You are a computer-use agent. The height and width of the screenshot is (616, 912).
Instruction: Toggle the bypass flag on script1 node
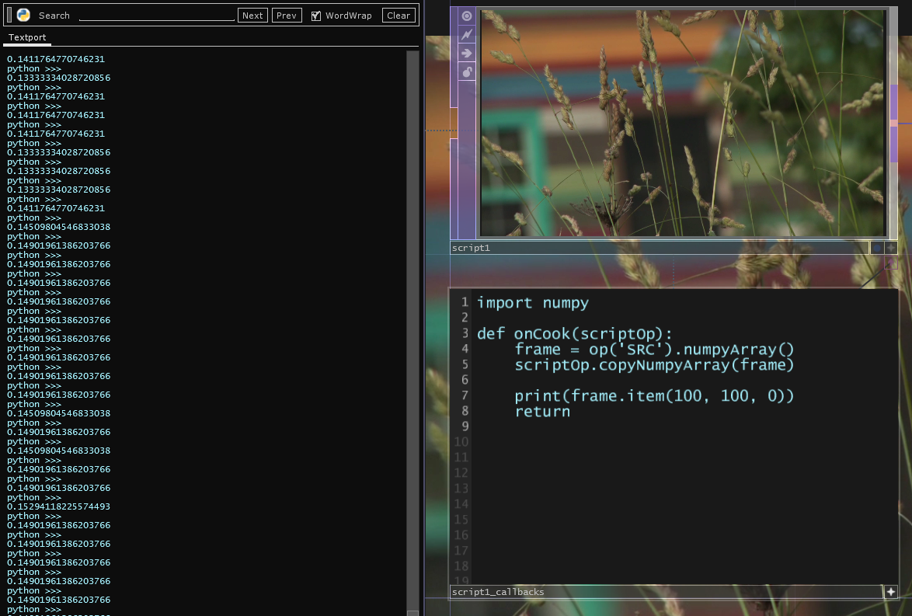point(467,34)
